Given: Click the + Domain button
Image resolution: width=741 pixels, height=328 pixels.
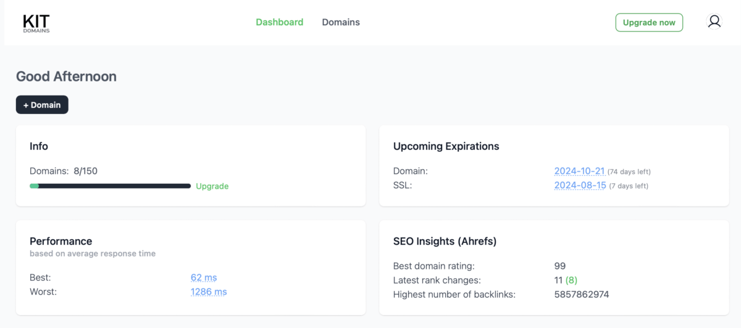Looking at the screenshot, I should 42,105.
